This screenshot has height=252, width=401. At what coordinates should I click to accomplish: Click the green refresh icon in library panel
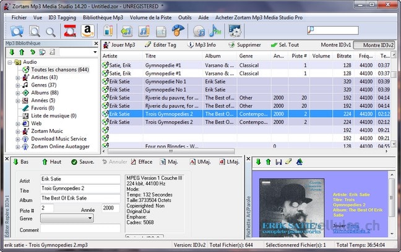coord(32,52)
